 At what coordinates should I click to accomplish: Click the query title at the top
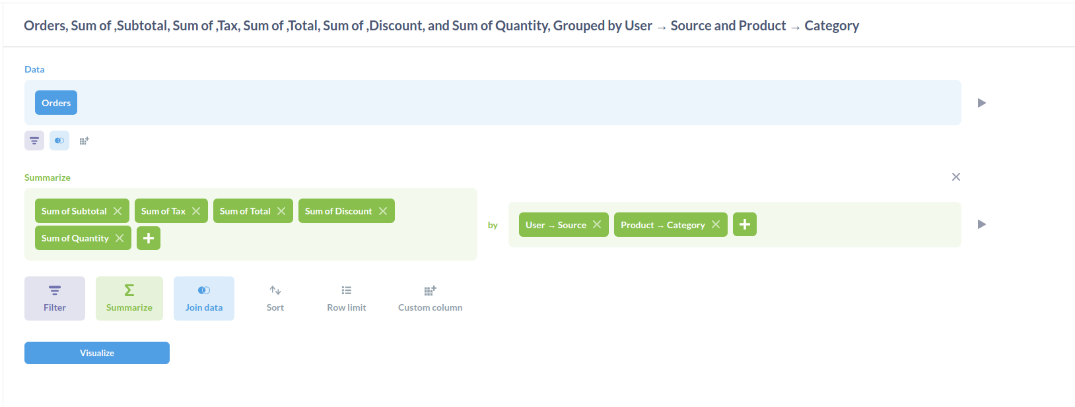click(441, 26)
